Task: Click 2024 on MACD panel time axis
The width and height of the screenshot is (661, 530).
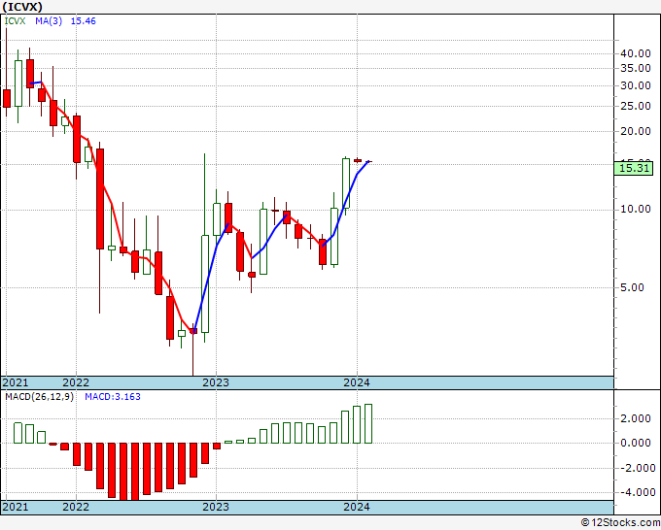Action: (357, 507)
